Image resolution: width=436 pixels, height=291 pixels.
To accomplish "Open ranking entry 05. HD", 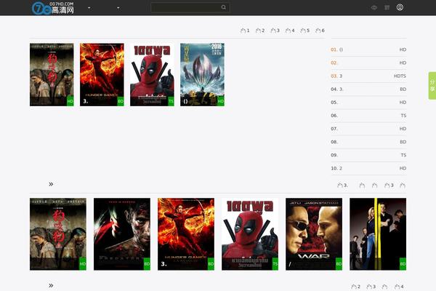I will tap(368, 102).
